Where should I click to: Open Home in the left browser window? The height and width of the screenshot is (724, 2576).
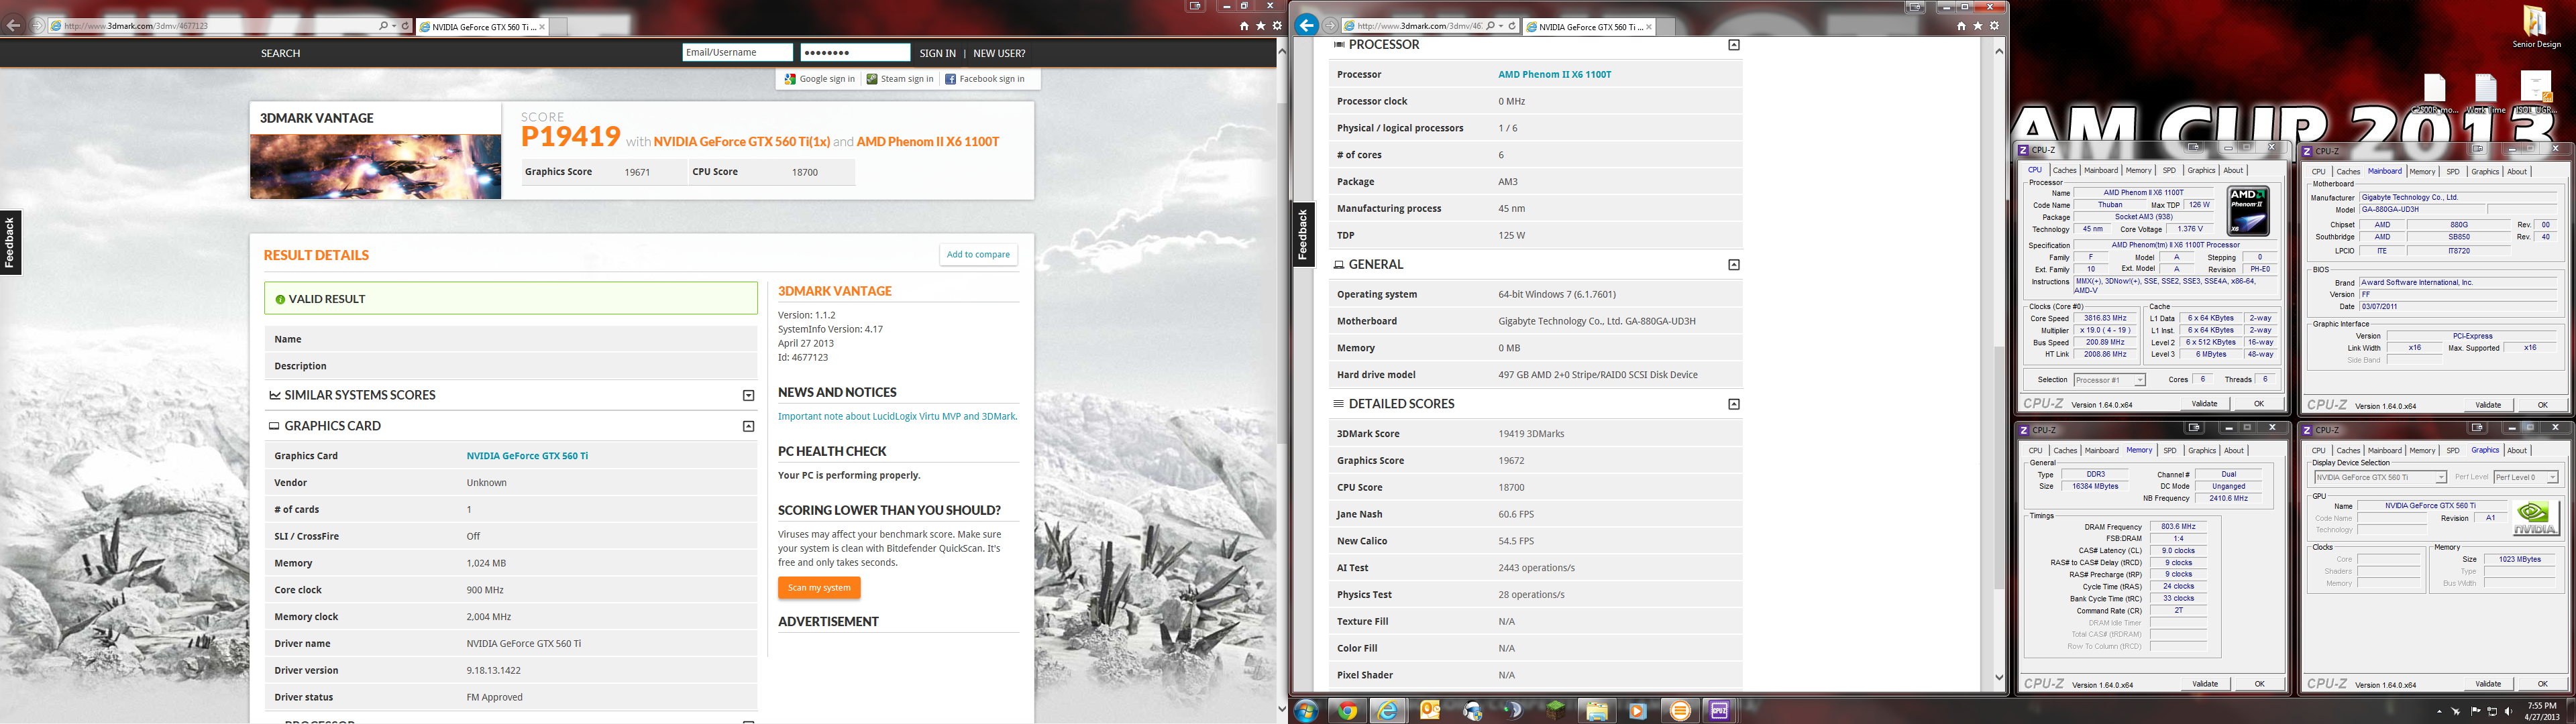1244,26
